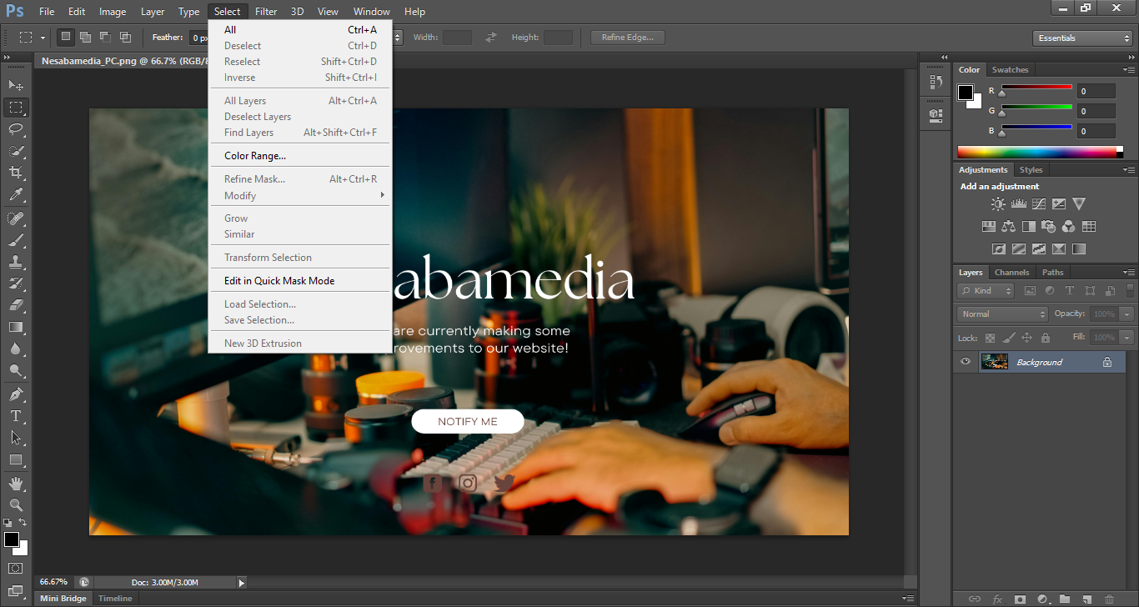Open the Normal blend mode dropdown
Screen dimensions: 1139x607
tap(1003, 314)
